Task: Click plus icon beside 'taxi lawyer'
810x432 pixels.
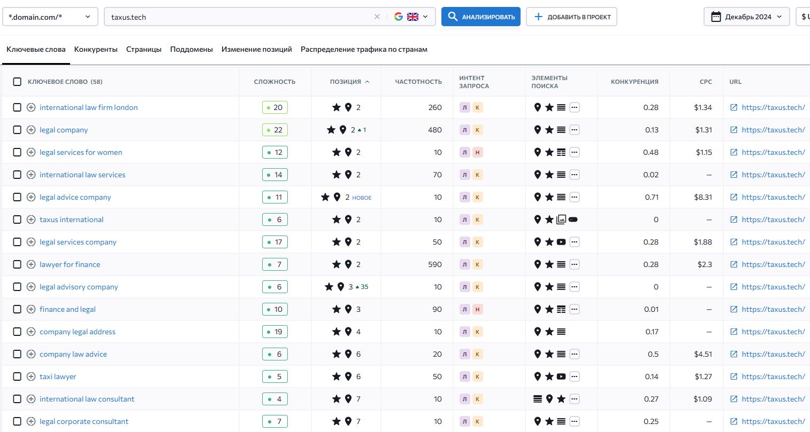Action: 31,376
